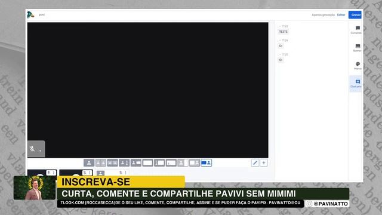Click third participant's person avatar icon
Image resolution: width=382 pixels, height=215 pixels.
coord(100,173)
